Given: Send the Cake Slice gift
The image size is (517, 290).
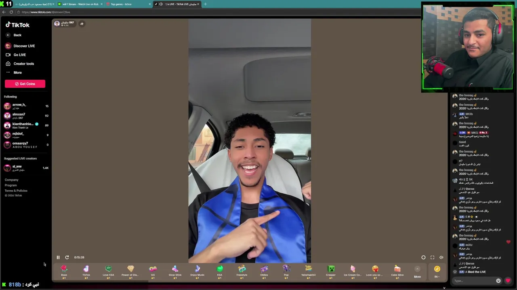Looking at the screenshot, I should (x=397, y=271).
